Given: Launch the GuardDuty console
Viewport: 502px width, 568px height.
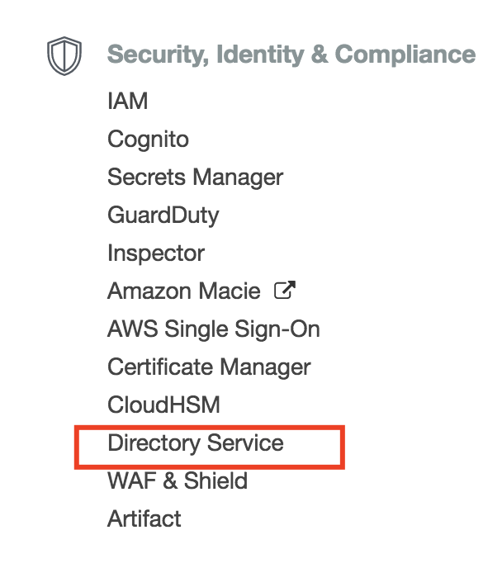Looking at the screenshot, I should pos(163,215).
